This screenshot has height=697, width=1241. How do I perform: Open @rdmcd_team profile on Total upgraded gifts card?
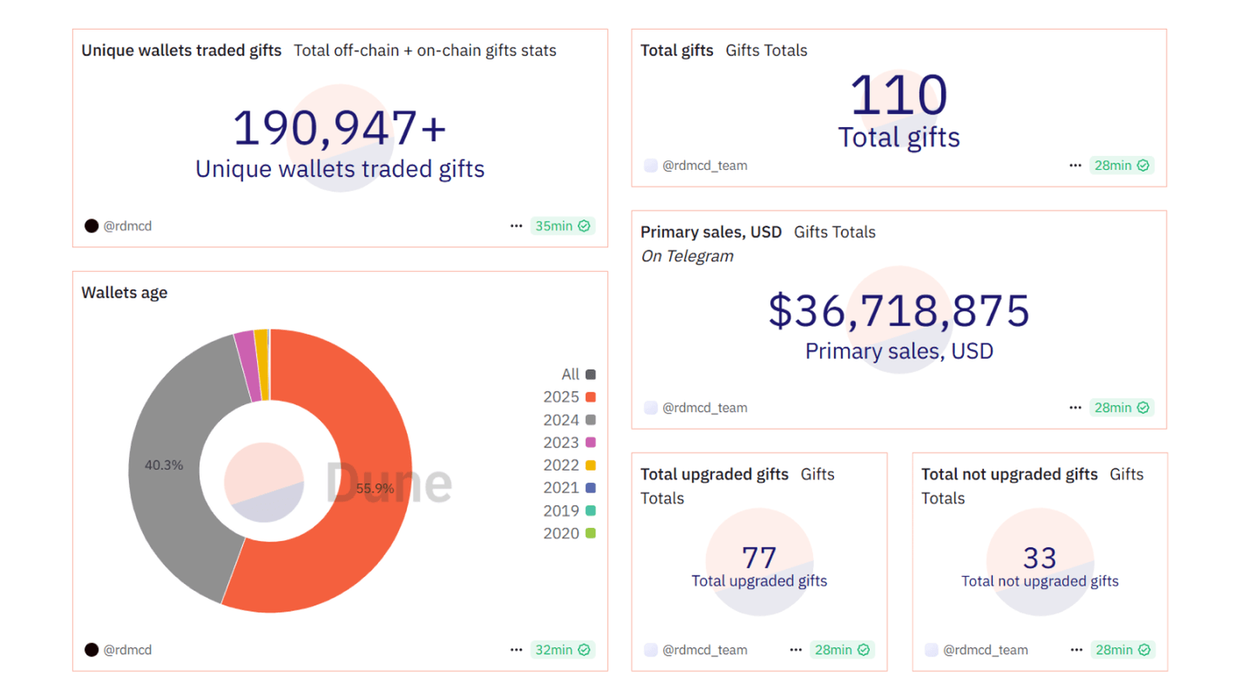tap(705, 650)
